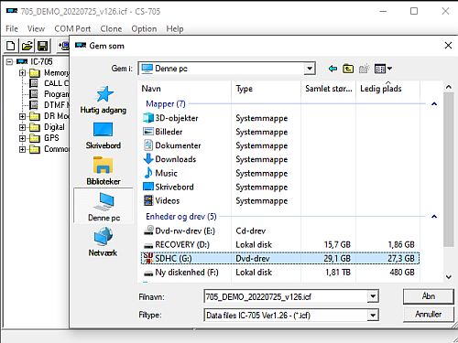The image size is (458, 343).
Task: Select the Skrivebord folder in file list
Action: click(x=169, y=187)
